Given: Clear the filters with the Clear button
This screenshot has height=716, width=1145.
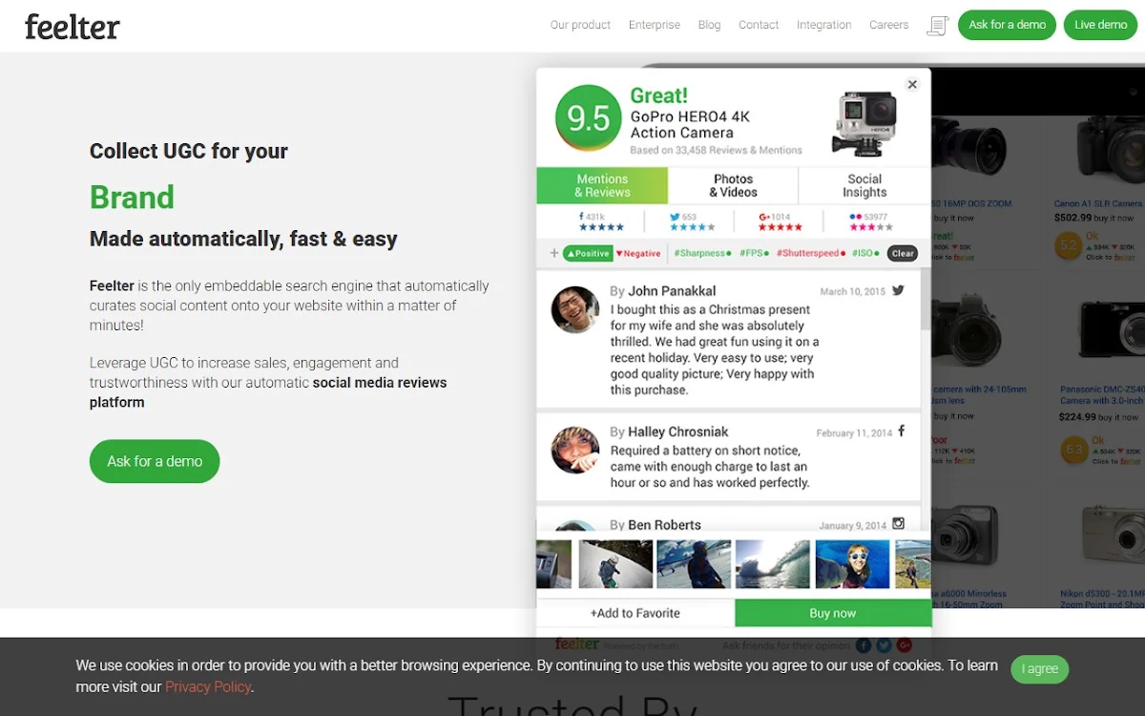Looking at the screenshot, I should (903, 253).
